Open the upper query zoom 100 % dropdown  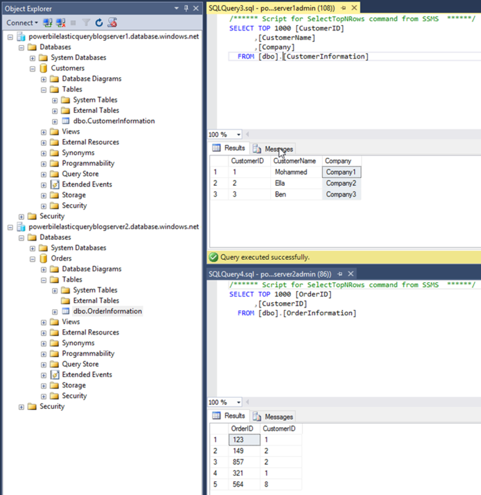238,135
